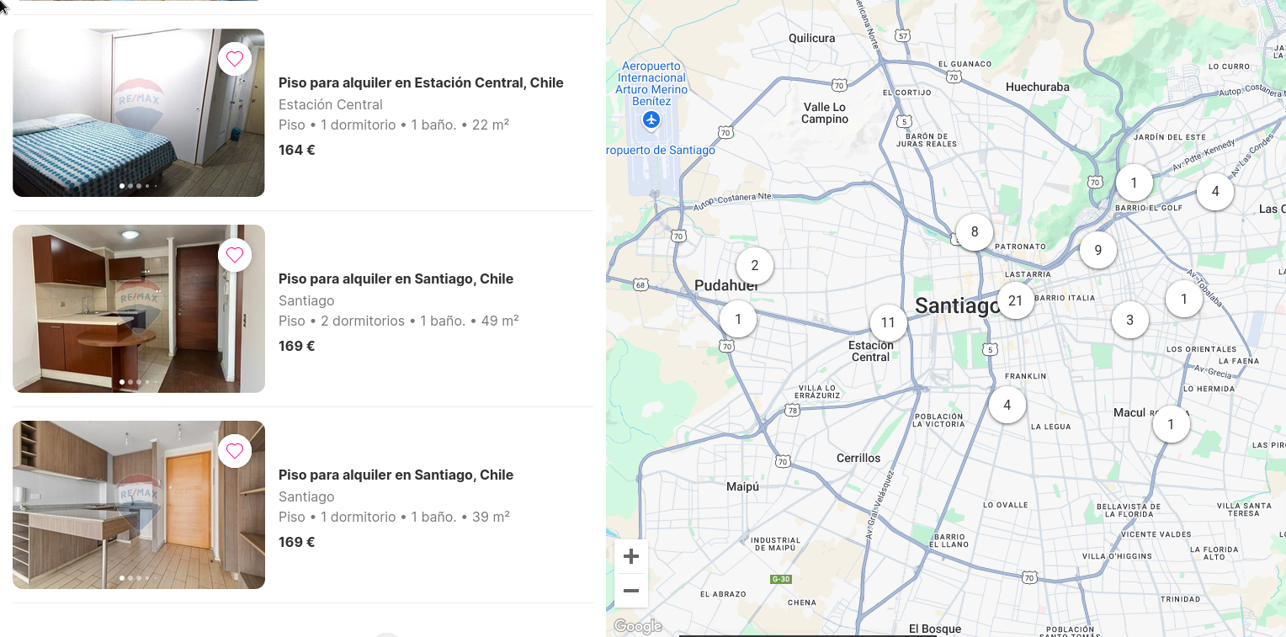Click 169 € price of 49 m² listing
This screenshot has height=637, width=1286.
297,346
